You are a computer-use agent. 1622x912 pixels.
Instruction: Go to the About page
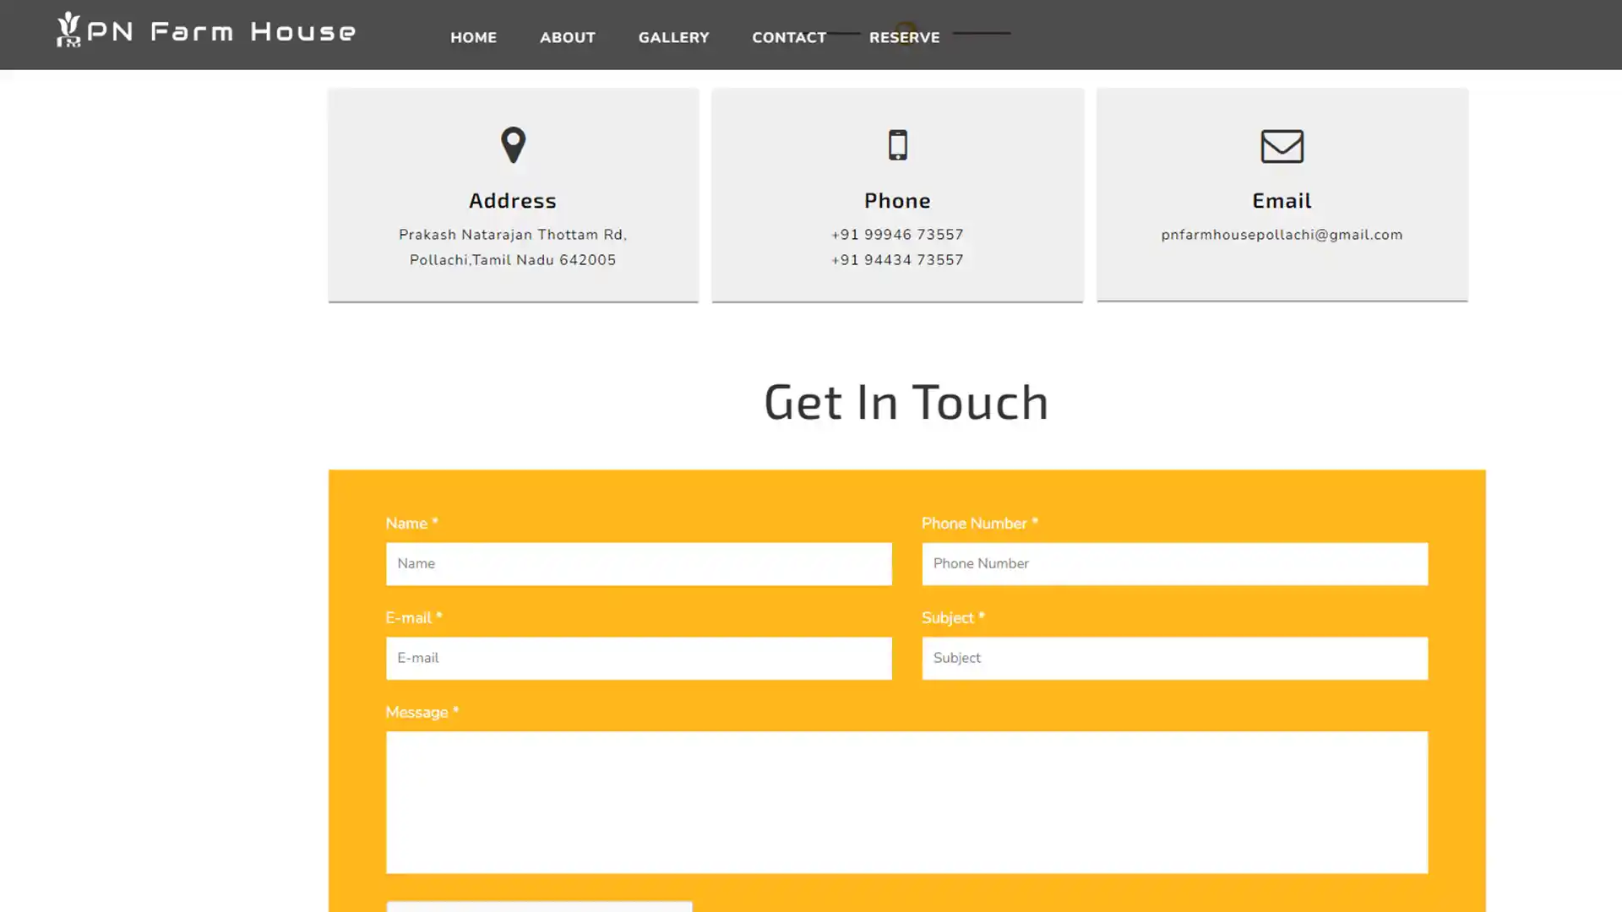point(568,37)
